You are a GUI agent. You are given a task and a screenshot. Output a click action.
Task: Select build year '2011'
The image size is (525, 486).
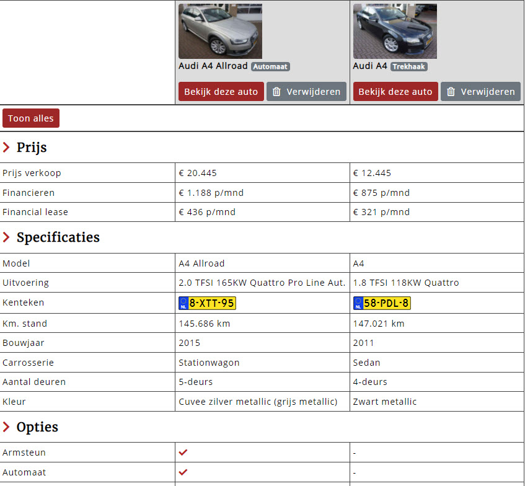pyautogui.click(x=363, y=343)
